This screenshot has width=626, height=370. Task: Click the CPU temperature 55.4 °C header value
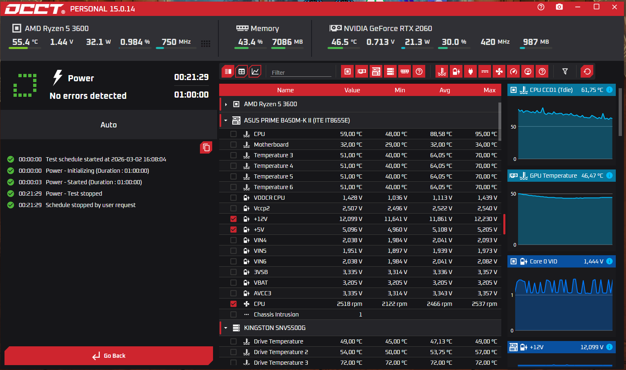pos(25,42)
